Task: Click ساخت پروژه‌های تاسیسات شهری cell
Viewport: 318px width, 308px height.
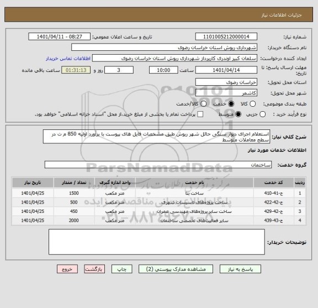Action: coord(194,202)
